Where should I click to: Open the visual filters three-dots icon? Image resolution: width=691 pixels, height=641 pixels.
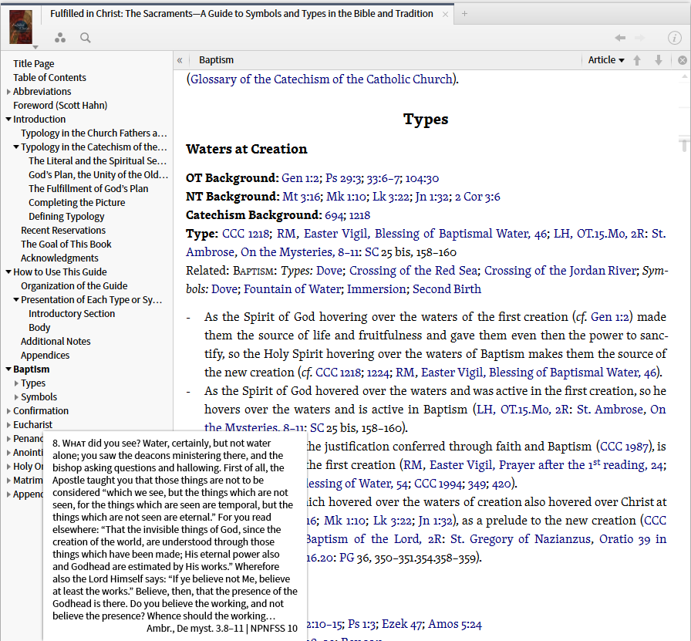click(x=60, y=38)
